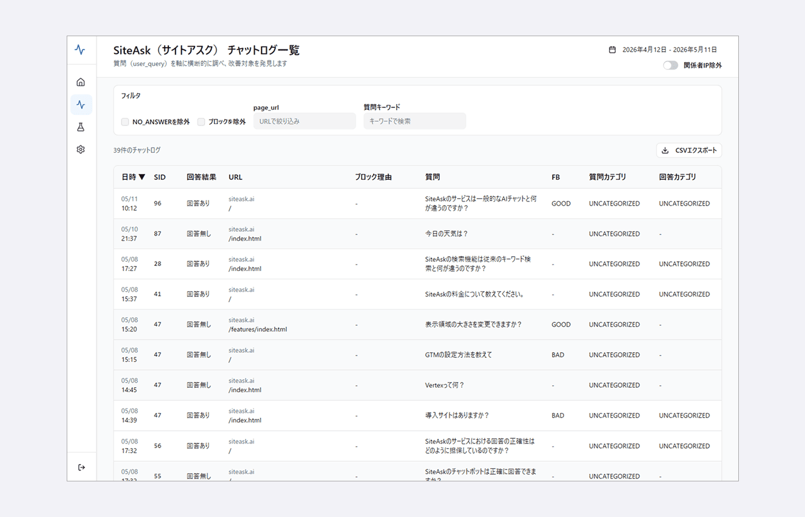Click SID 87 cell
The width and height of the screenshot is (805, 517).
[x=158, y=234]
